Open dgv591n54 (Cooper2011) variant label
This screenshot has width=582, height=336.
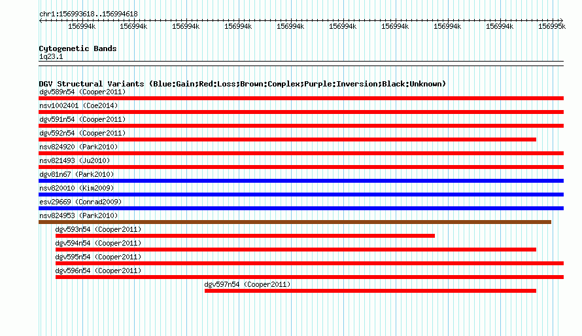tap(82, 119)
